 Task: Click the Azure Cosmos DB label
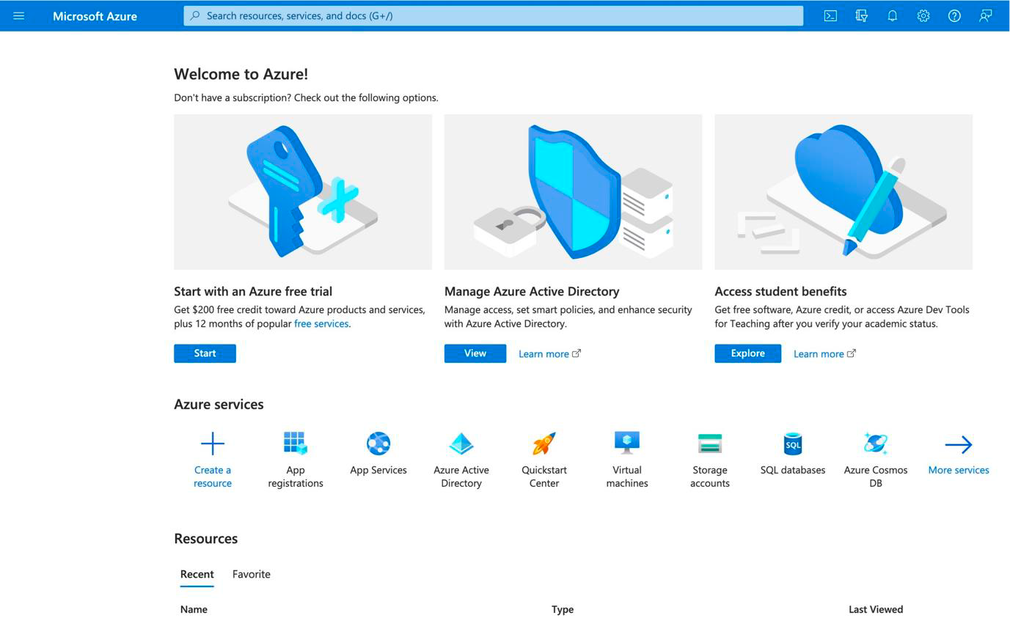tap(876, 476)
